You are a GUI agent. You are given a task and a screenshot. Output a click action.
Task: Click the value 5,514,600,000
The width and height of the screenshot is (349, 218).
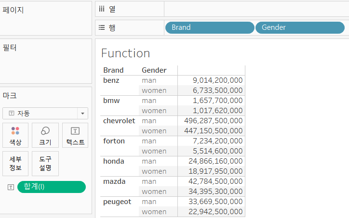[x=217, y=151]
